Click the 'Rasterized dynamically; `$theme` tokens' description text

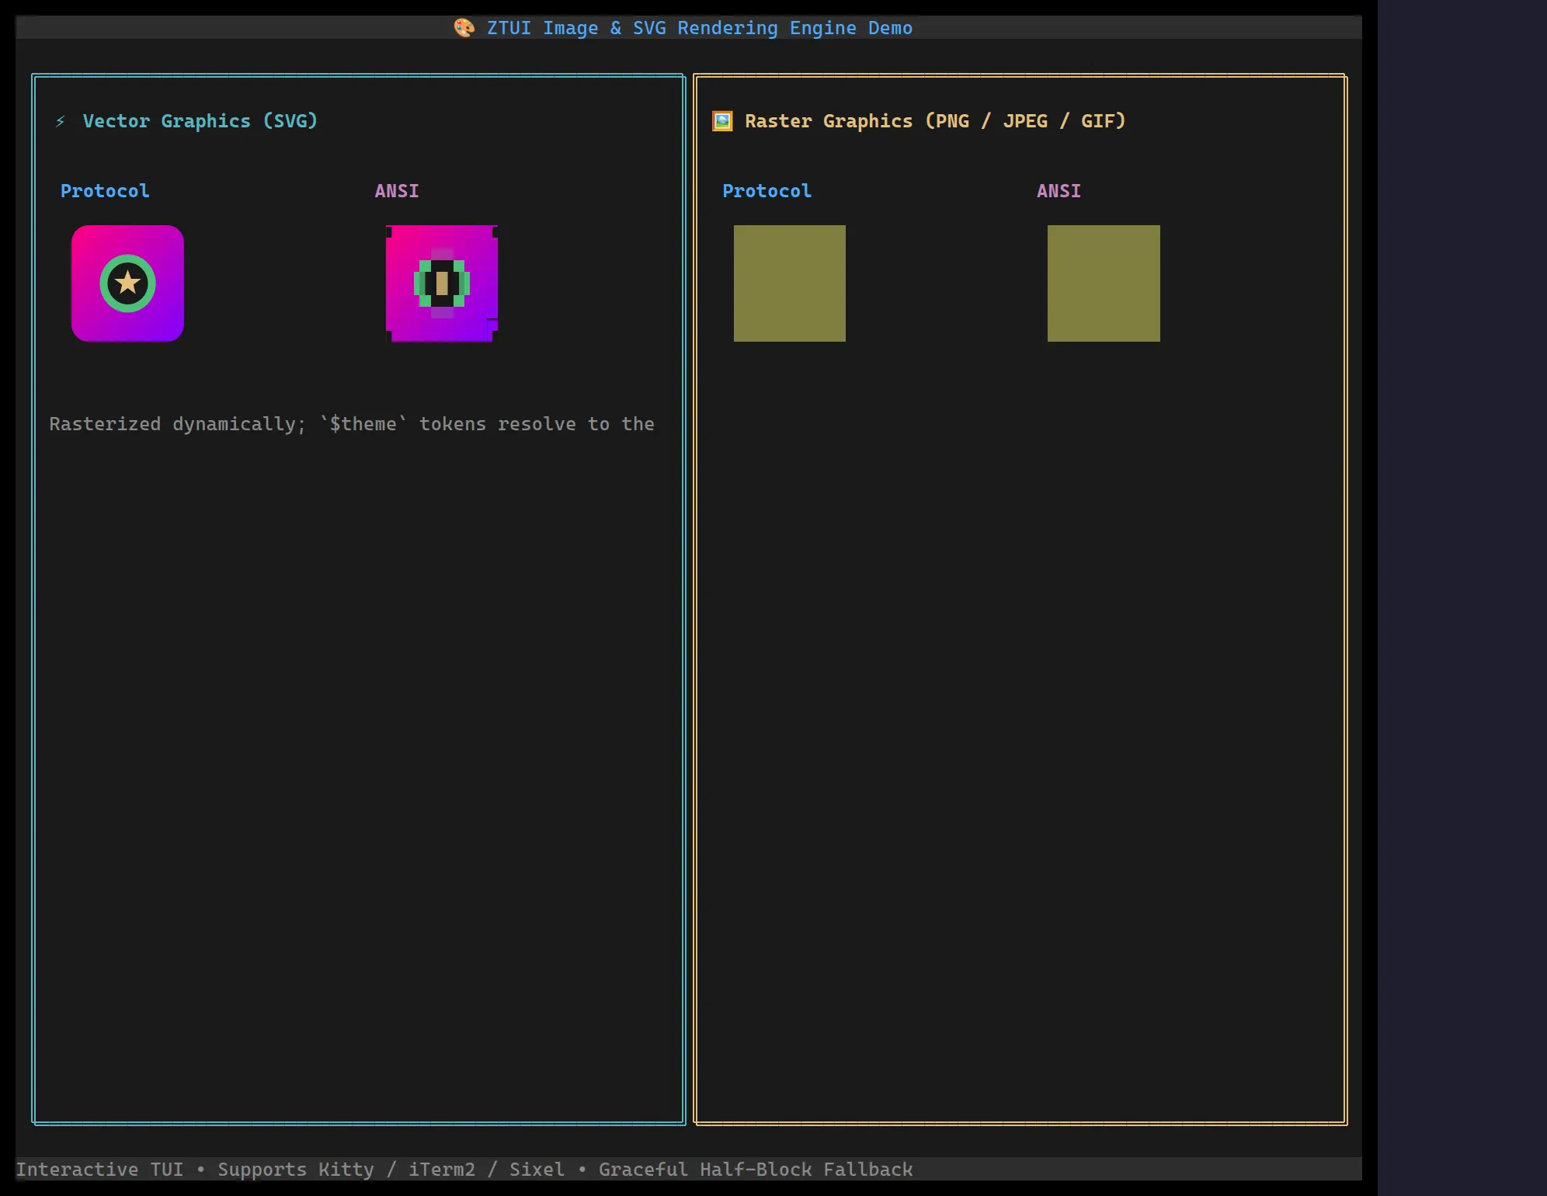tap(352, 424)
